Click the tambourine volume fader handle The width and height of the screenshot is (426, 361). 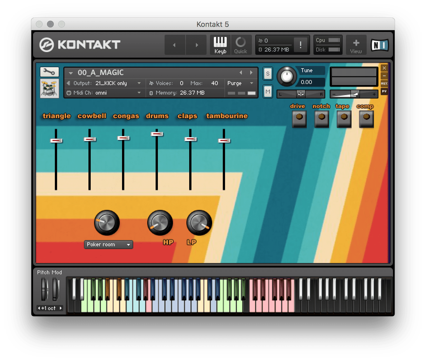pyautogui.click(x=224, y=140)
